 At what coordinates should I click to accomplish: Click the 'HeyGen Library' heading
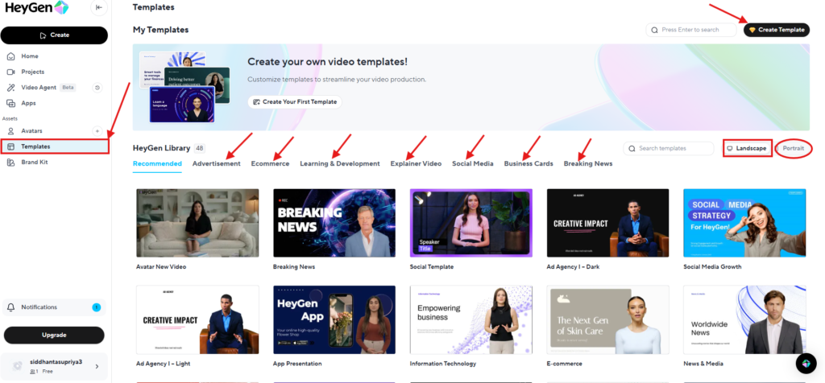click(161, 149)
